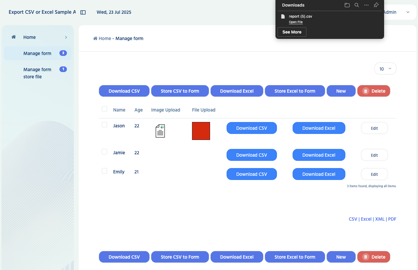The image size is (418, 270).
Task: Pin the Downloads popup
Action: (x=376, y=5)
